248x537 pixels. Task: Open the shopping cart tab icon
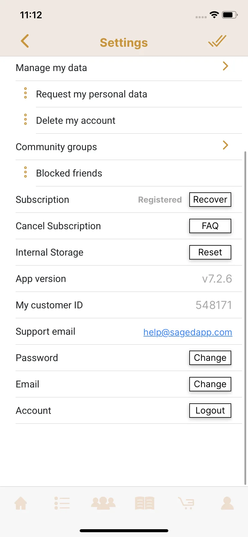coord(186,503)
